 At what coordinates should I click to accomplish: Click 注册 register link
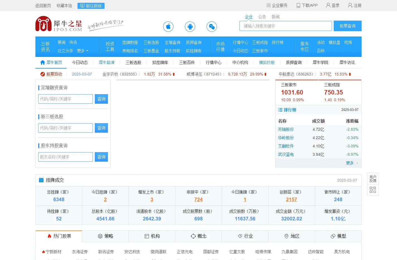pos(355,5)
